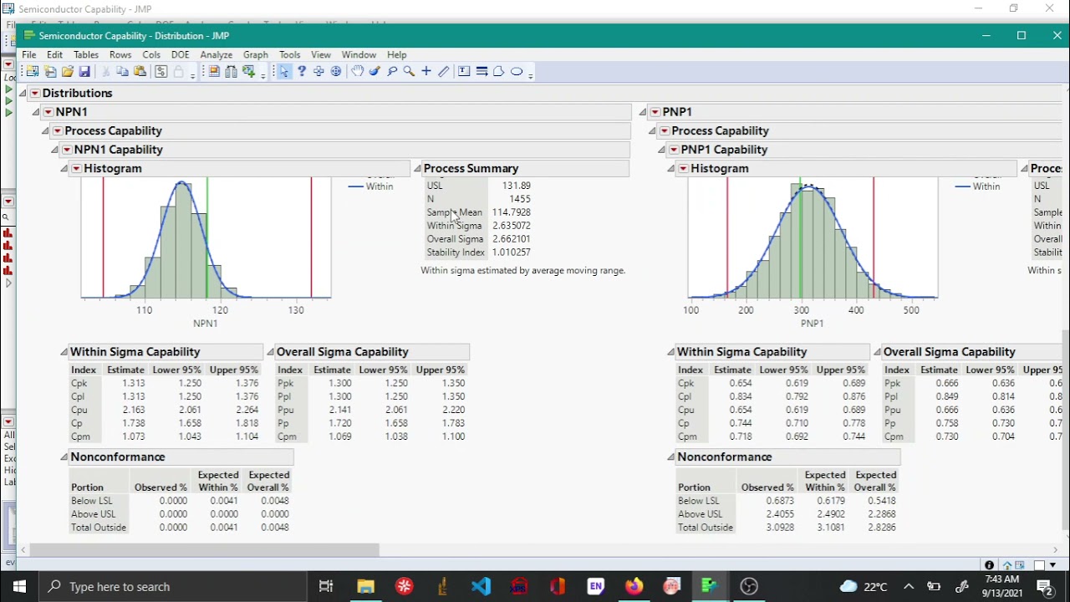Select the Lasso tool

(x=392, y=72)
